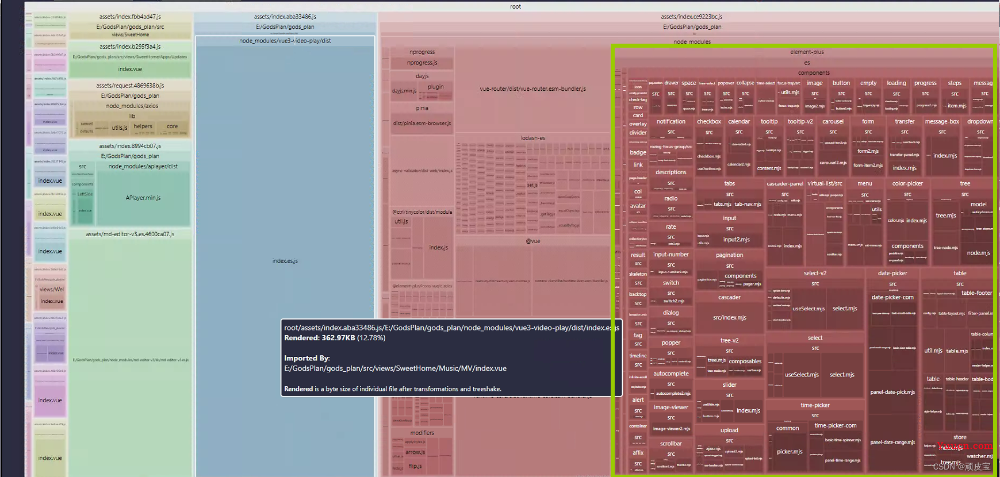Click the message-box component header
Image resolution: width=1000 pixels, height=477 pixels.
coord(942,121)
